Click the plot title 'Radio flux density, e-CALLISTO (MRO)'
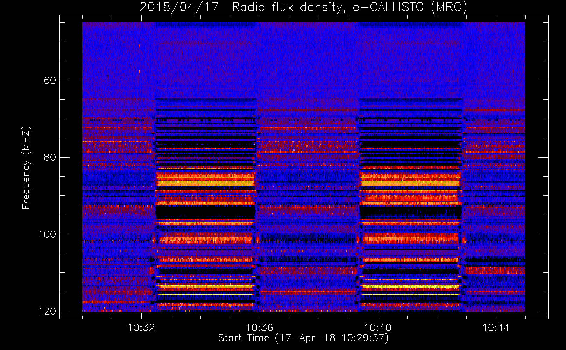 click(349, 7)
